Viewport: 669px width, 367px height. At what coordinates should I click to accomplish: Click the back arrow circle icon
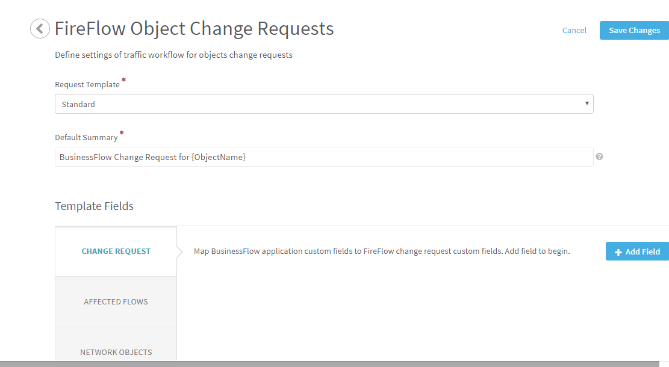pos(40,28)
